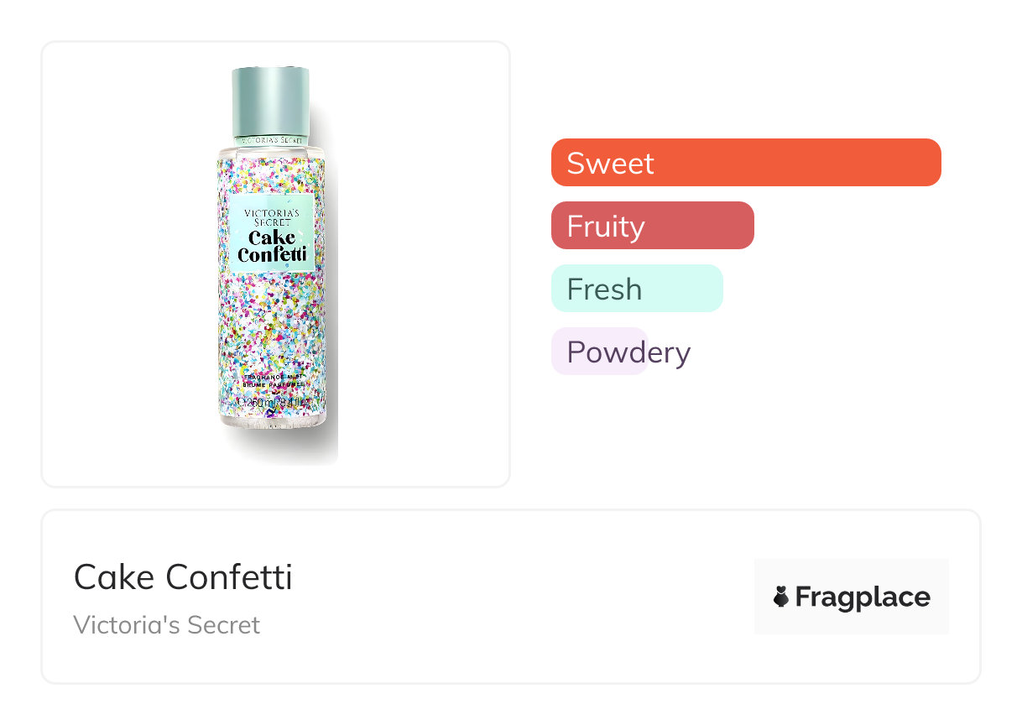Click the Fragplace wordmark text
This screenshot has height=725, width=1022.
(862, 597)
